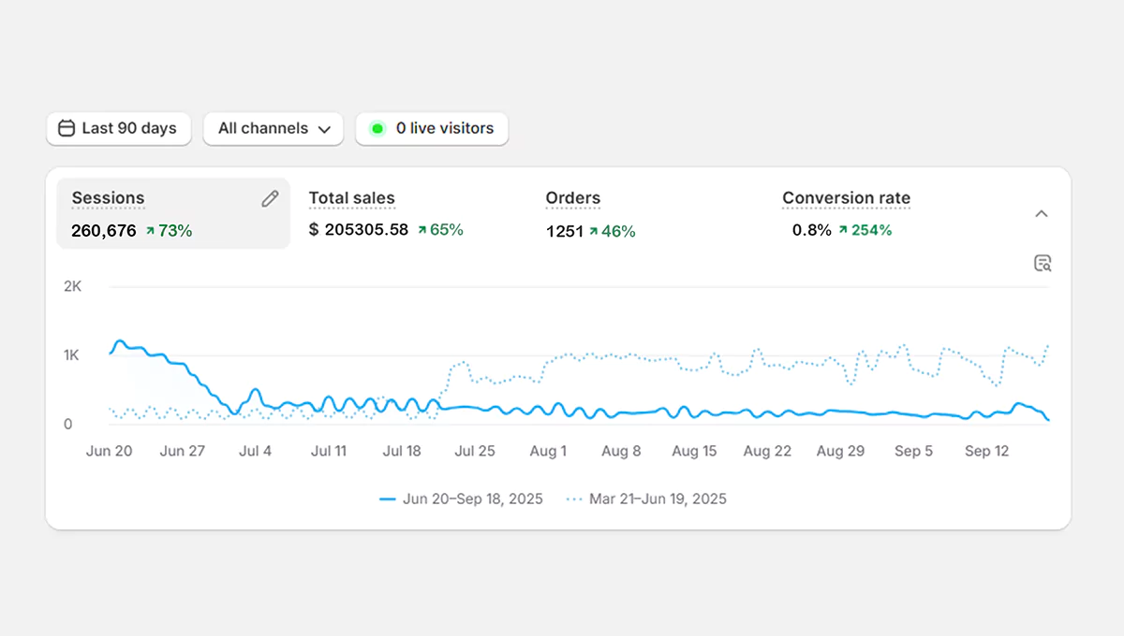Toggle the Jun 20–Sep 18, 2025 legend label
Image resolution: width=1124 pixels, height=636 pixels.
472,499
